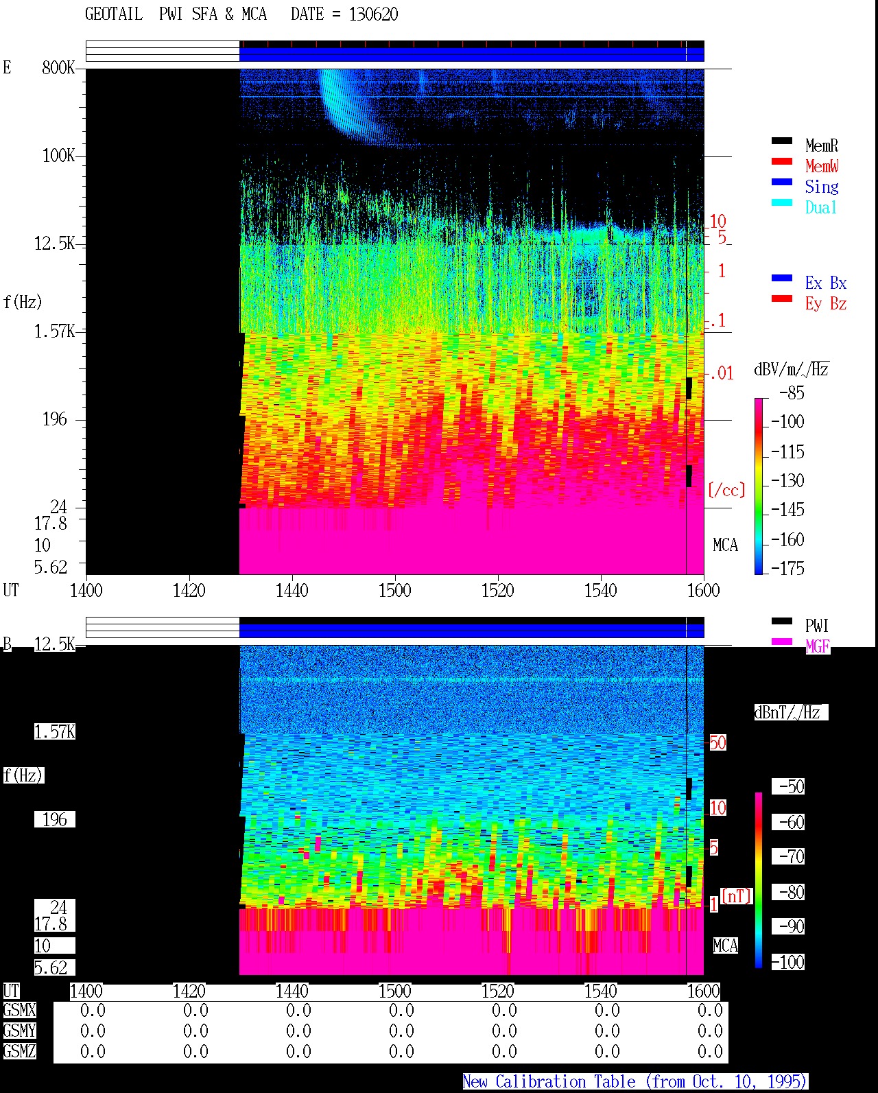Click the red MemW legend swatch
The width and height of the screenshot is (878, 1093).
(782, 162)
